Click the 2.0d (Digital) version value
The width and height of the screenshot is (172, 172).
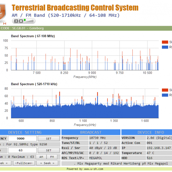click(159, 138)
